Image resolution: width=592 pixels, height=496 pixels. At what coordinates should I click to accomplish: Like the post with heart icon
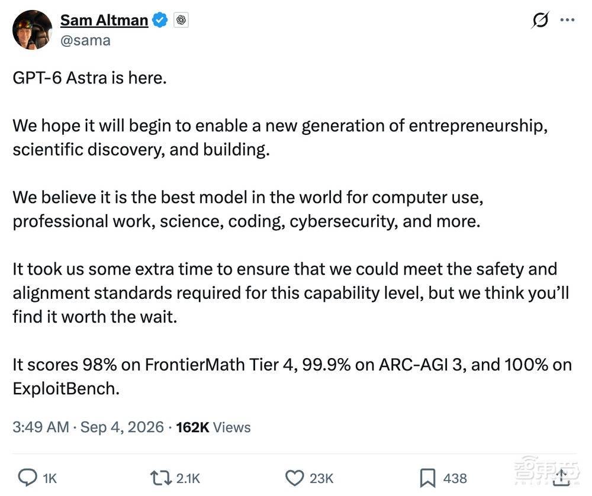[294, 478]
